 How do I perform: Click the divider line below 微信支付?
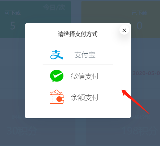[x=78, y=86]
